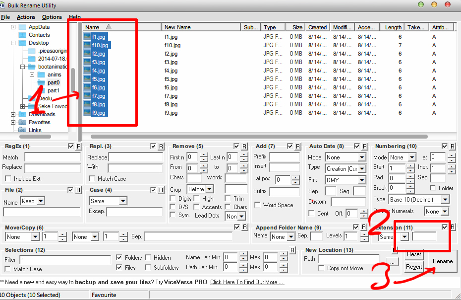The image size is (461, 300).
Task: Open the Crop Before dropdown
Action: point(209,189)
